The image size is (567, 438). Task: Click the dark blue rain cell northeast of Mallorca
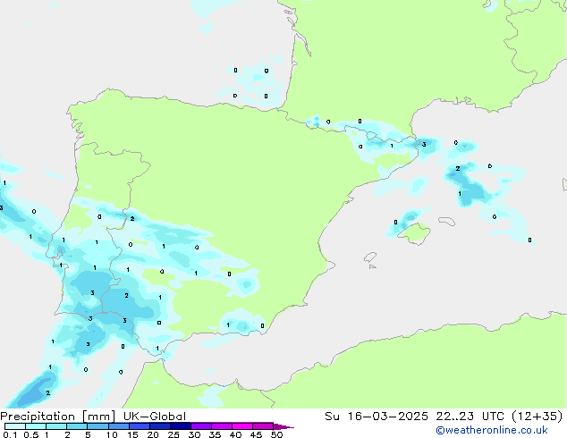point(471,189)
